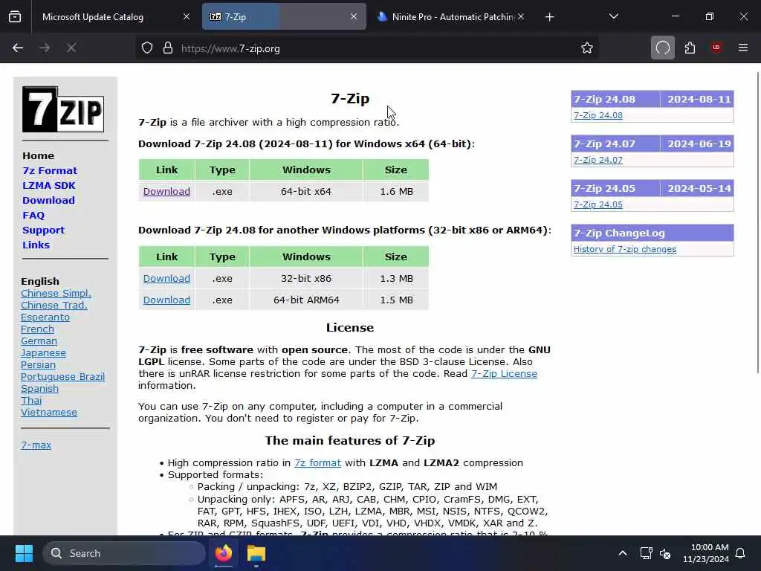
Task: Open File Explorer from taskbar
Action: coord(256,553)
